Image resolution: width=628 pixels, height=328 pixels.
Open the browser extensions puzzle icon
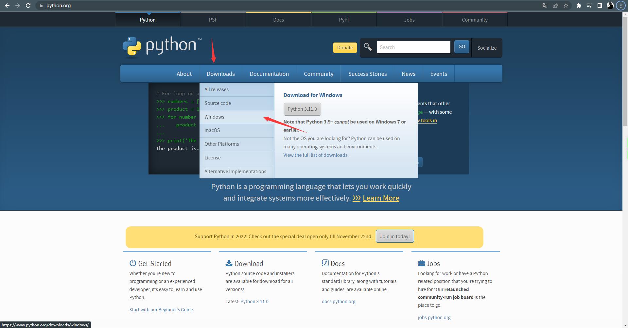(x=579, y=6)
